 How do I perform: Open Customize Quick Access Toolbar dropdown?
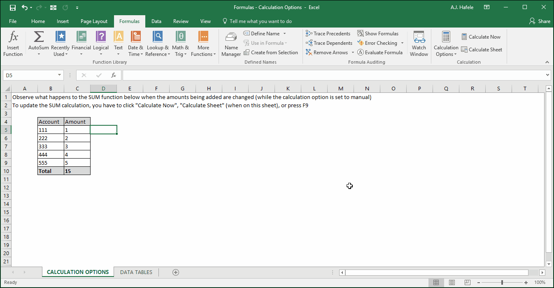click(x=77, y=7)
